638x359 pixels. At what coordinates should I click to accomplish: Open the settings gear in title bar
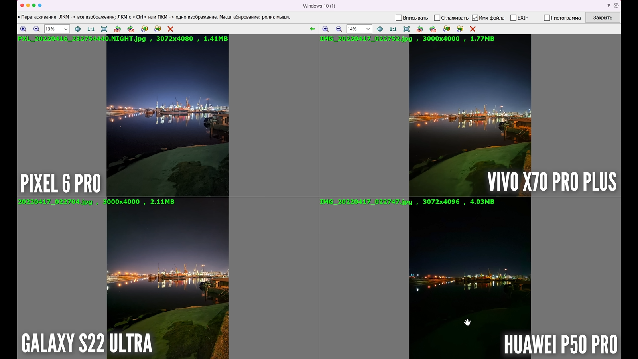coord(616,6)
